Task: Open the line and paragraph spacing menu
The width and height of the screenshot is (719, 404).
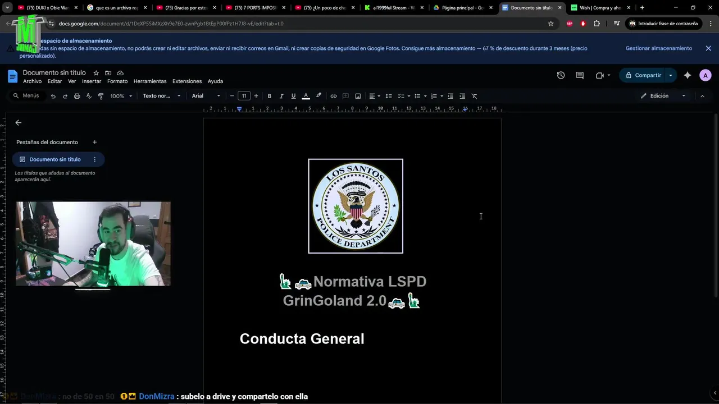Action: pyautogui.click(x=388, y=96)
